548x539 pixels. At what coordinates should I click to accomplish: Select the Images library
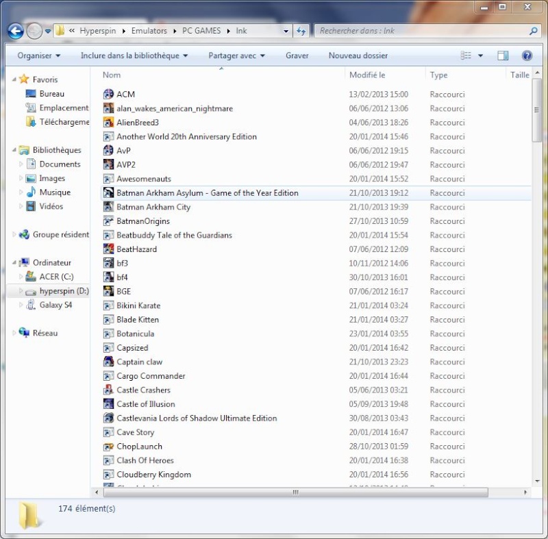(x=52, y=178)
